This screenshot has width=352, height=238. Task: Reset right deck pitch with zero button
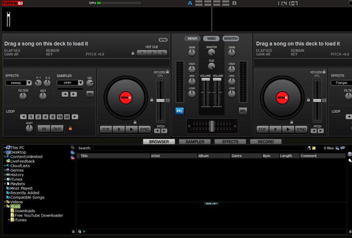[x=324, y=100]
